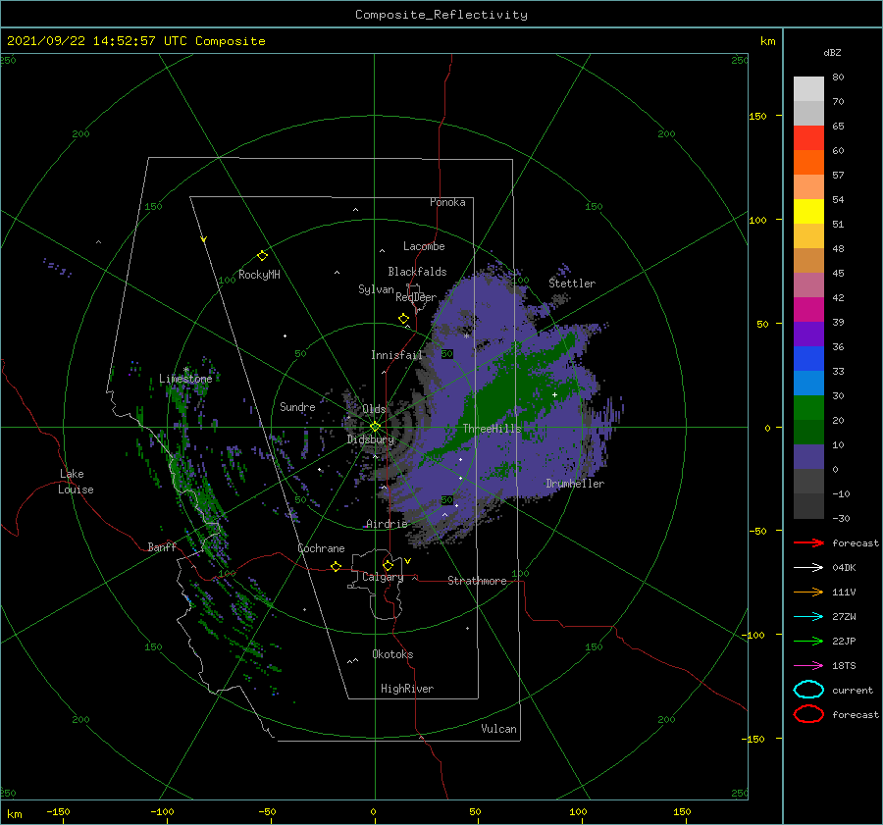The image size is (883, 825).
Task: Click the Drumheller city label
Action: (575, 484)
